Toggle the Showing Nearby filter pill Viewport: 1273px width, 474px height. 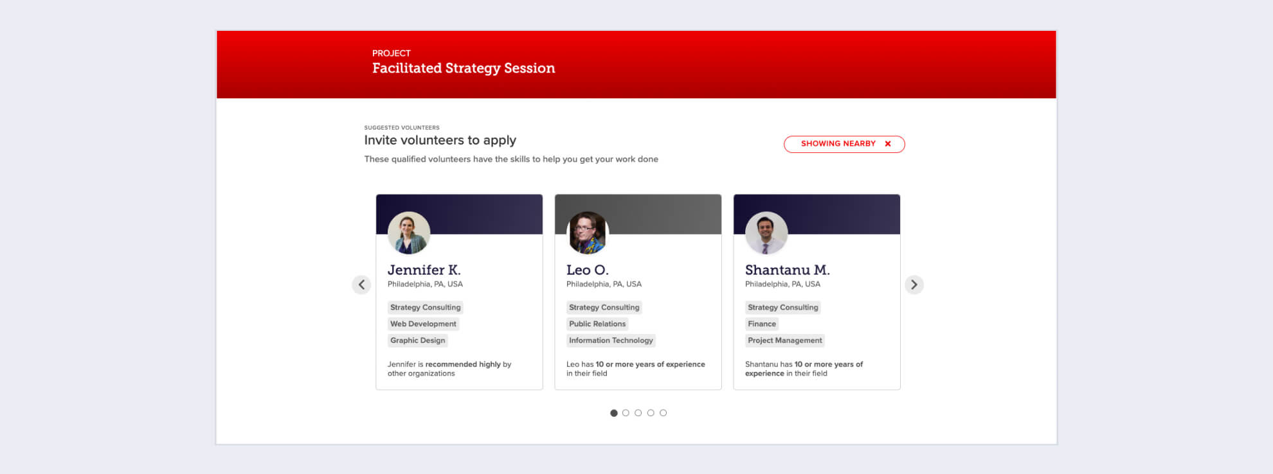pyautogui.click(x=837, y=144)
